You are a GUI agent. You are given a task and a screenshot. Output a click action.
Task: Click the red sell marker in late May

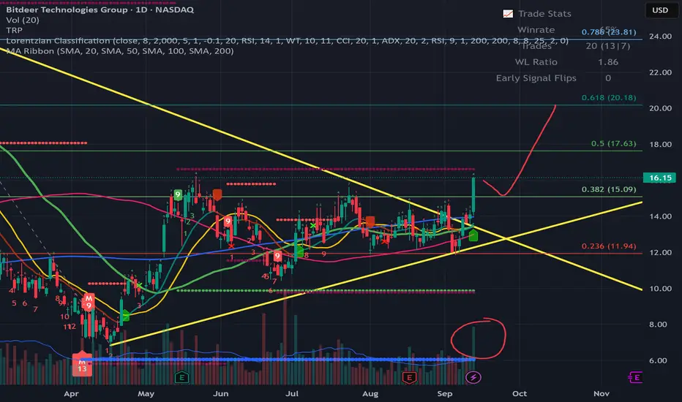coord(217,194)
